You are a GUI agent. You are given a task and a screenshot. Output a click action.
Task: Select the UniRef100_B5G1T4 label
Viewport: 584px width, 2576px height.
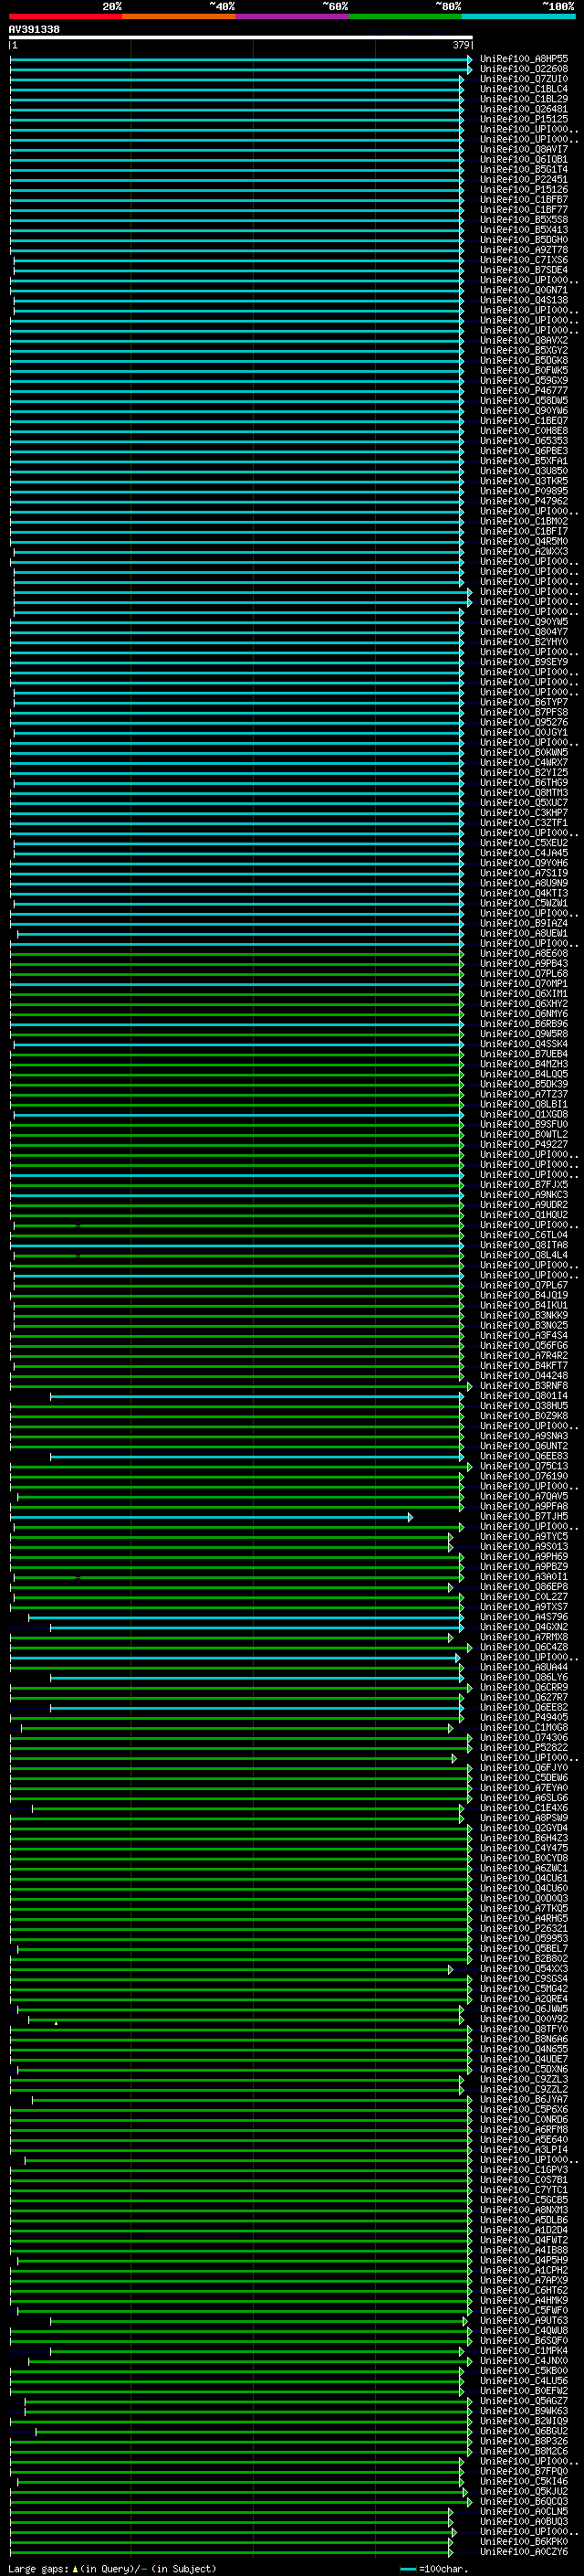tap(524, 169)
